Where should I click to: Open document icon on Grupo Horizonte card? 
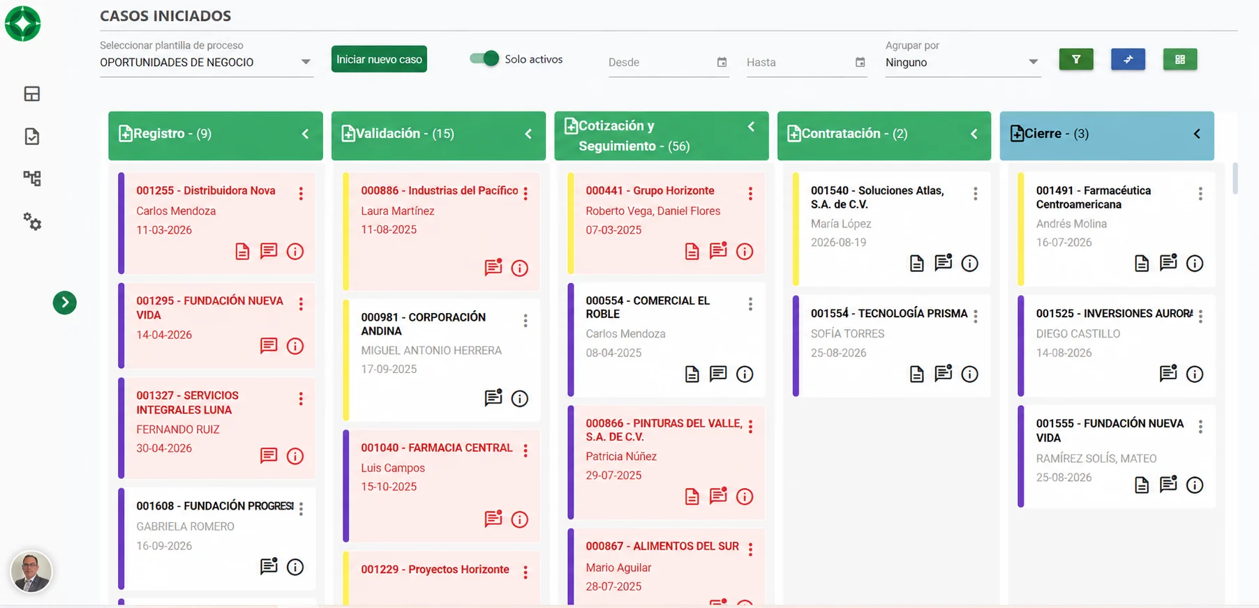692,251
